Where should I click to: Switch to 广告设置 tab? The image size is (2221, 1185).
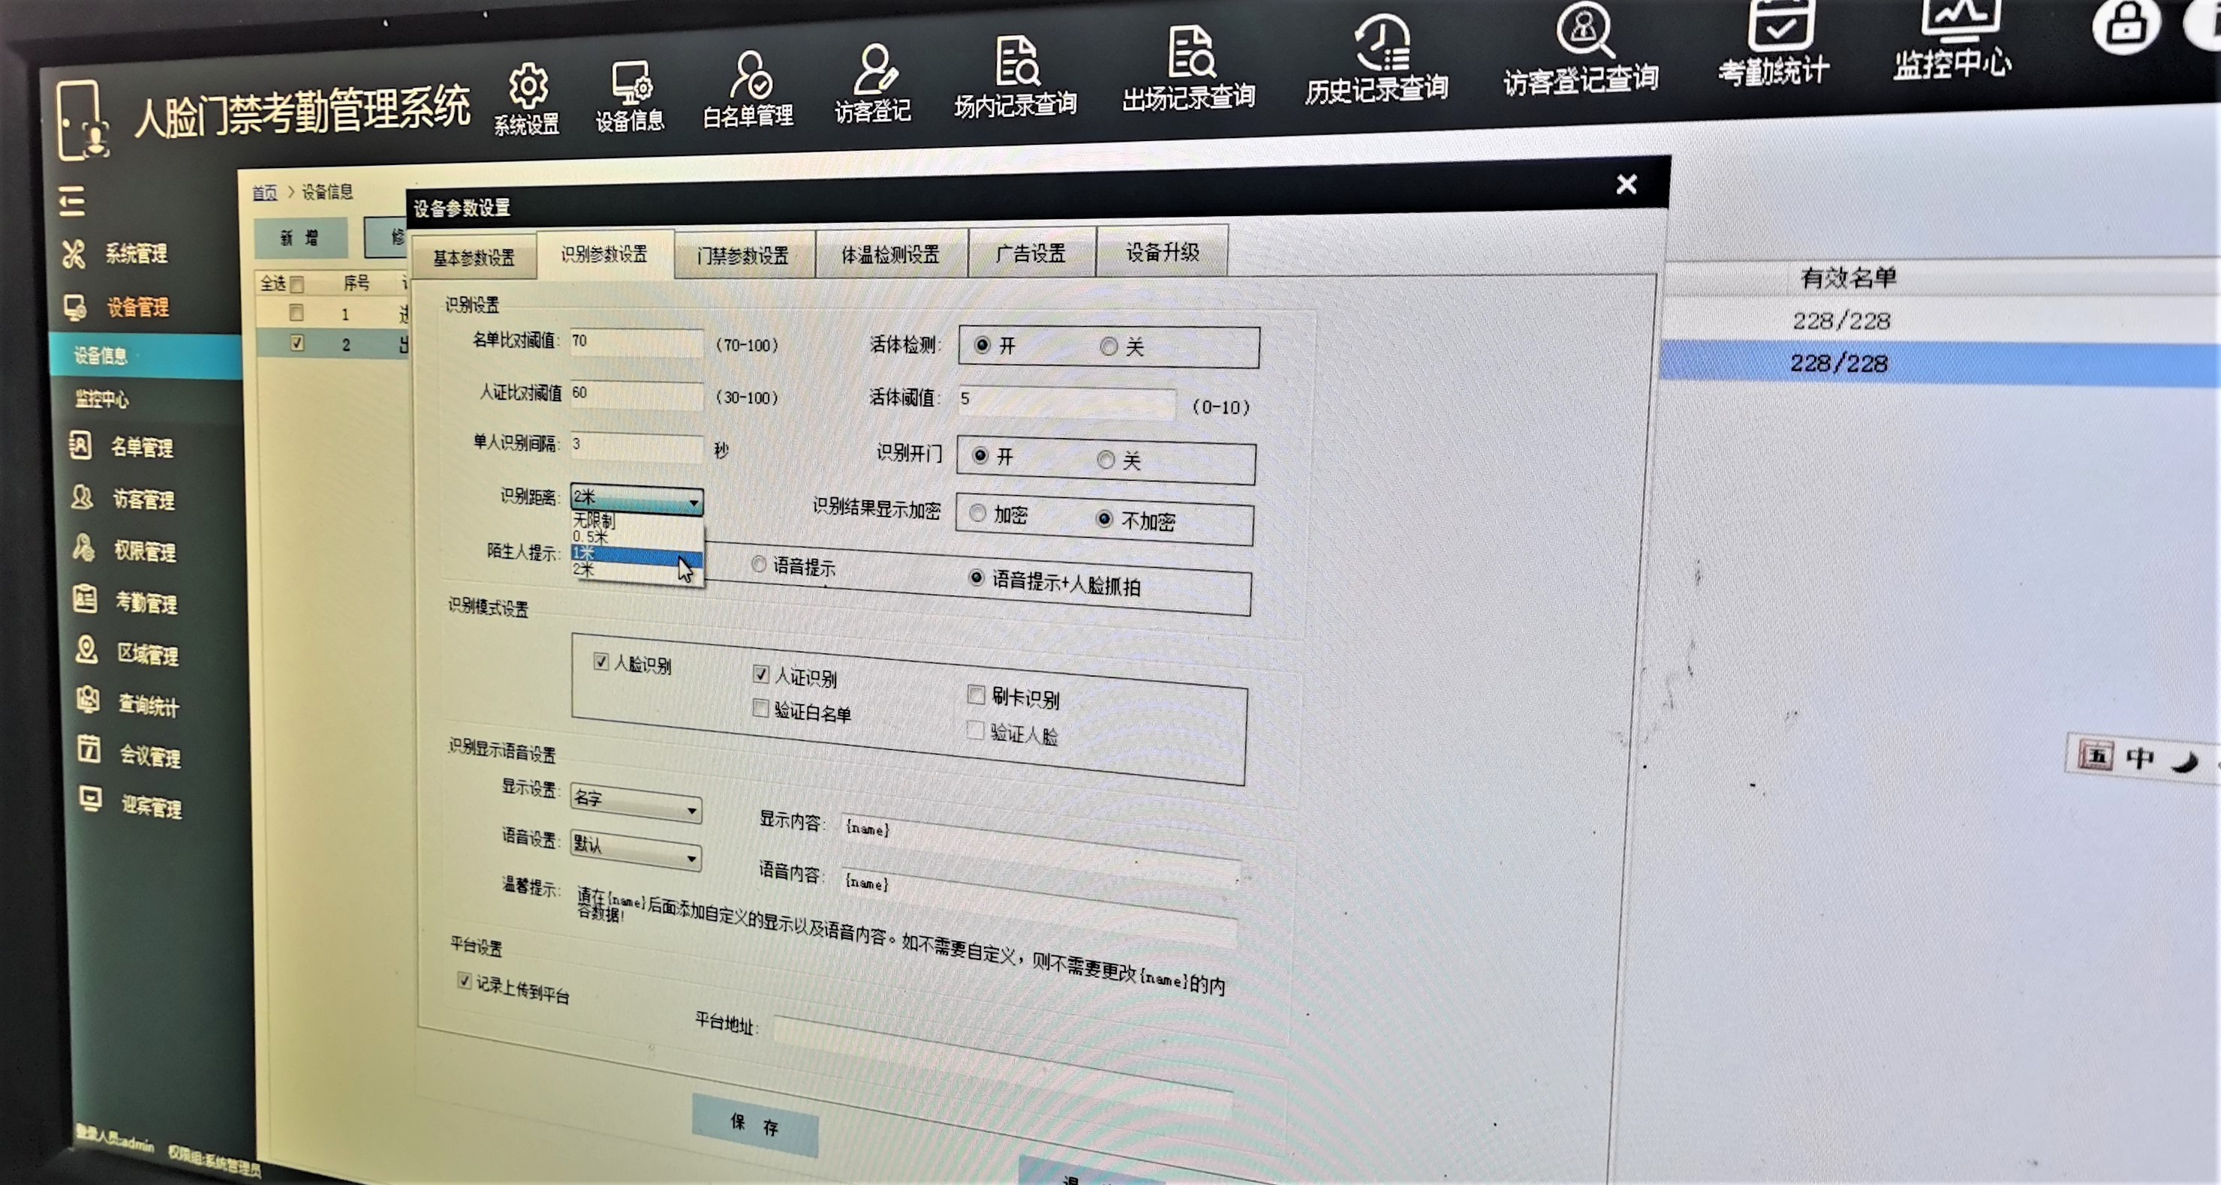(1031, 253)
